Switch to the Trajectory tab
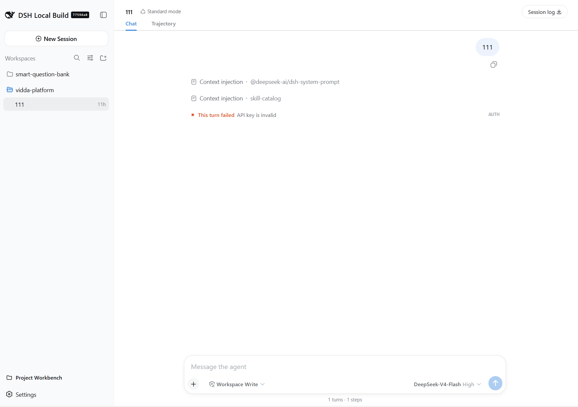The height and width of the screenshot is (407, 578). [163, 24]
